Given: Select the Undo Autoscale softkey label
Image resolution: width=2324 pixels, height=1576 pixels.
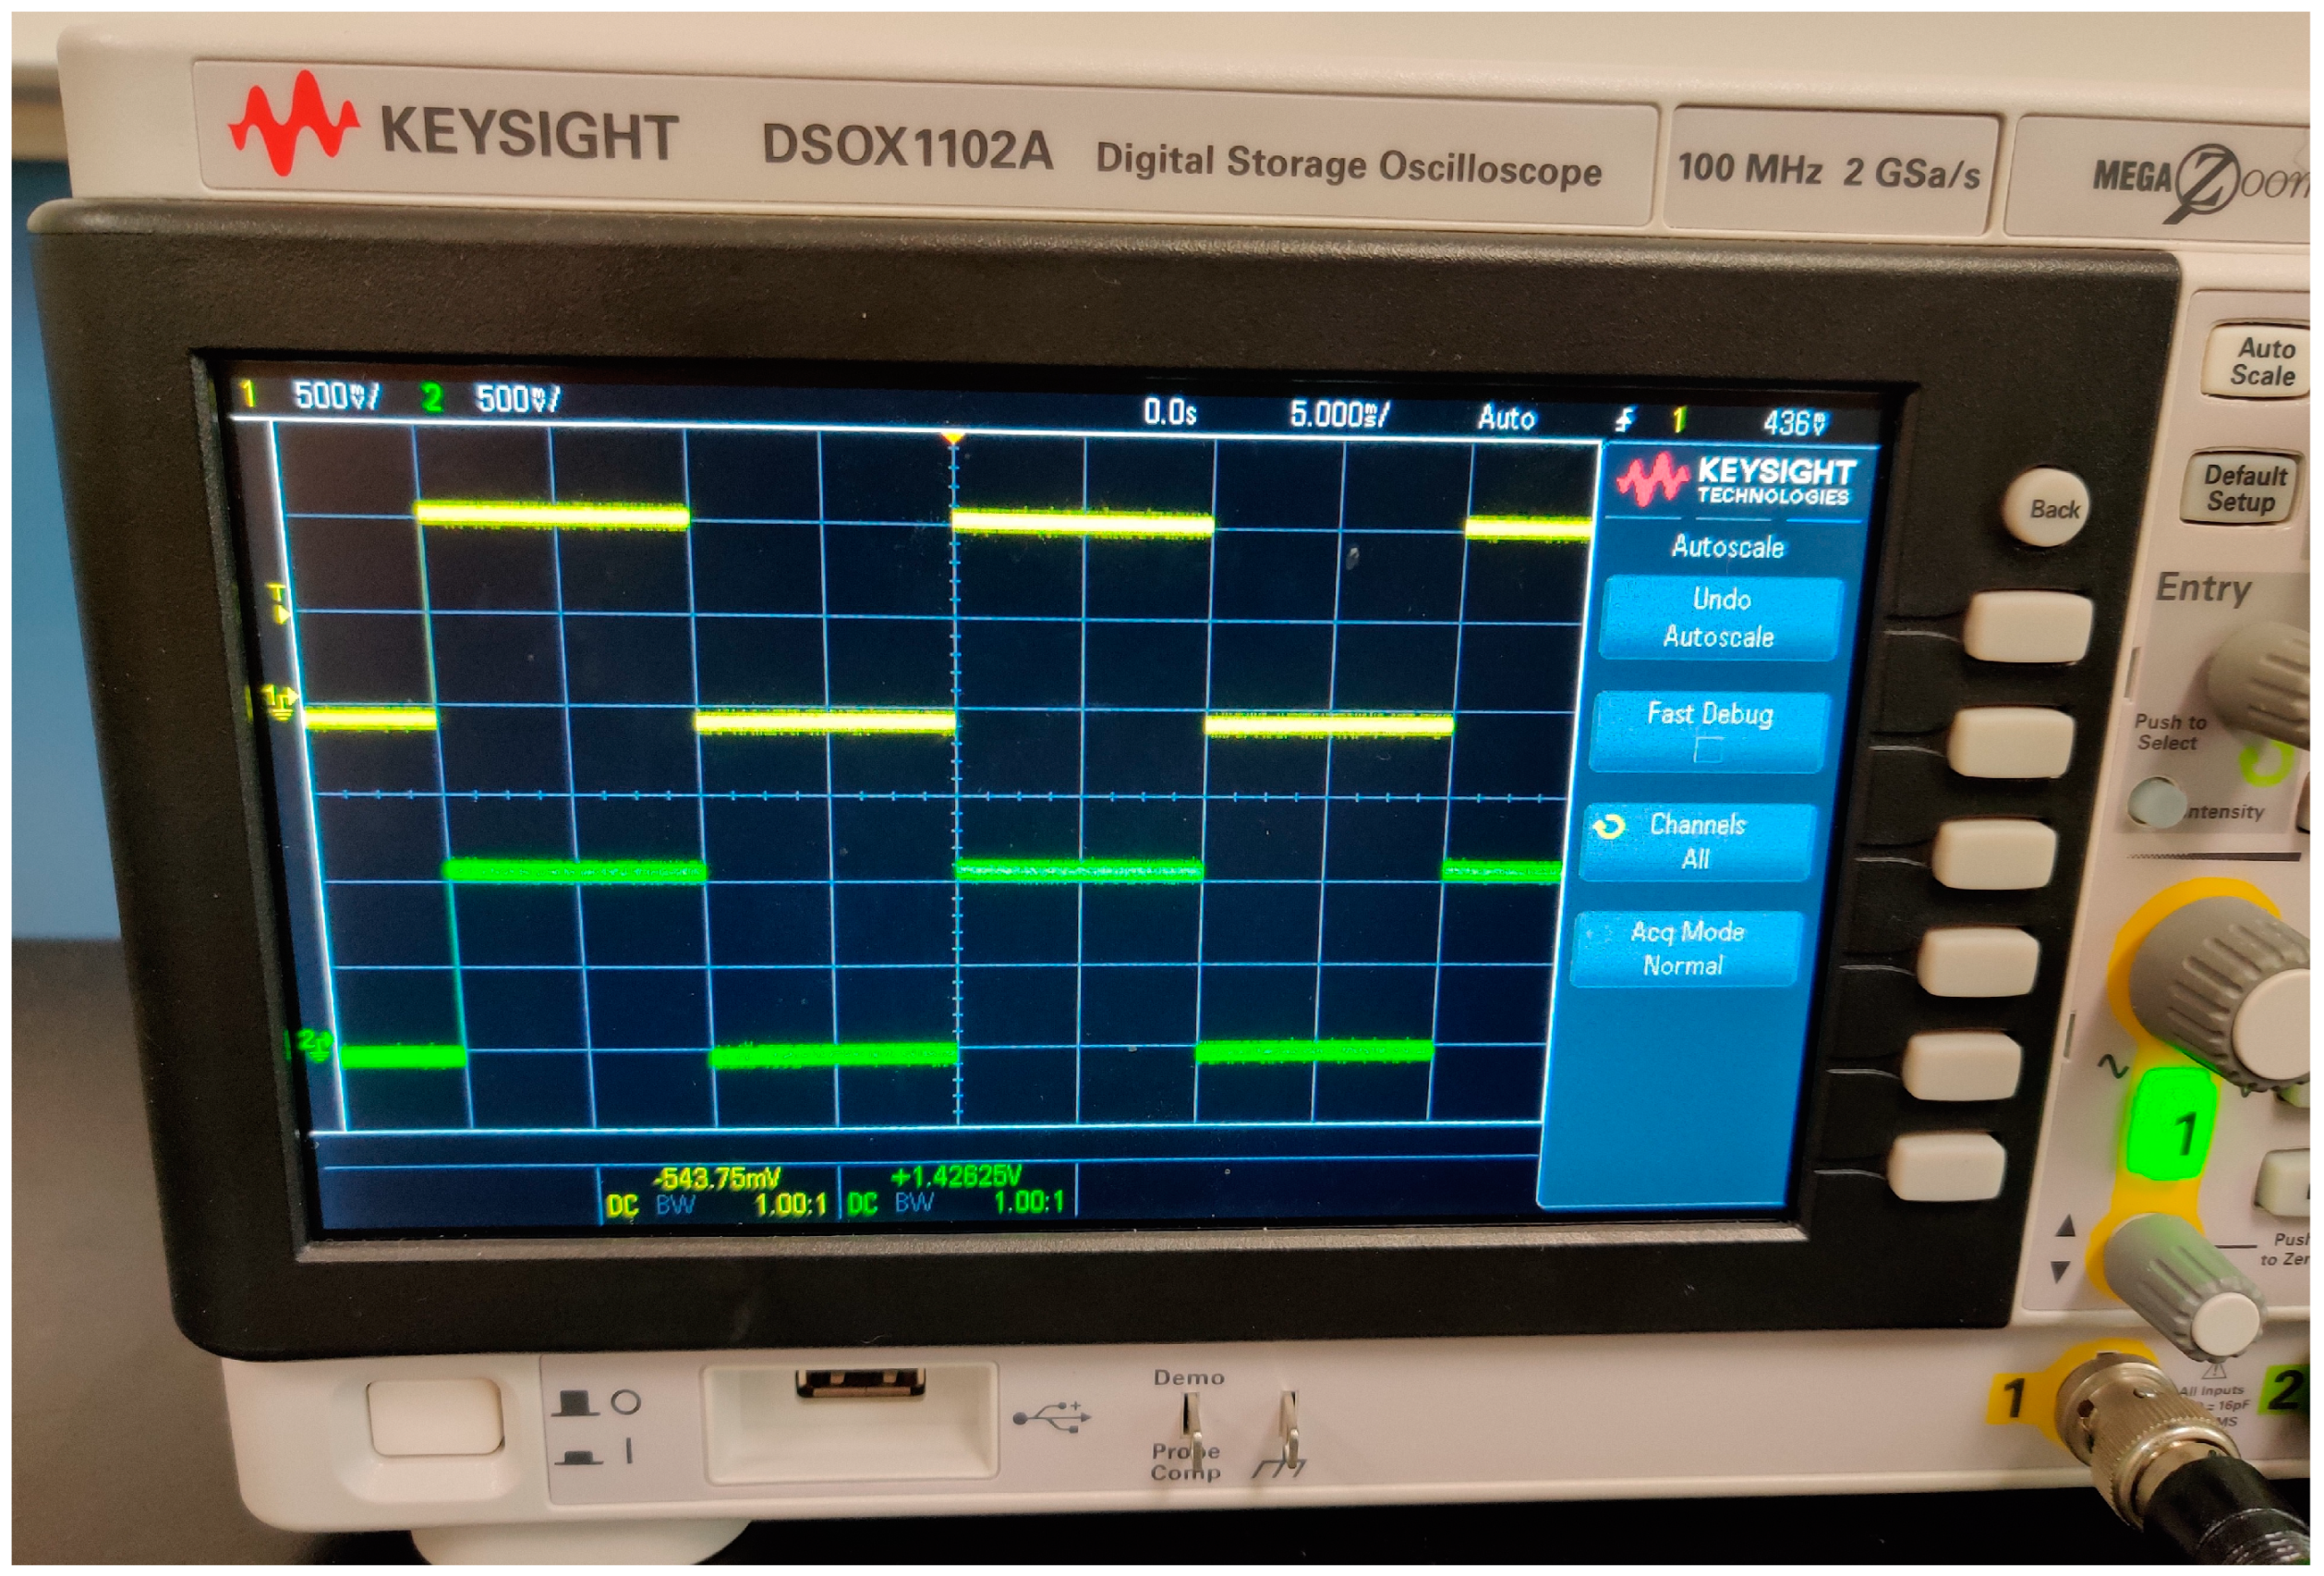Looking at the screenshot, I should (x=1719, y=617).
